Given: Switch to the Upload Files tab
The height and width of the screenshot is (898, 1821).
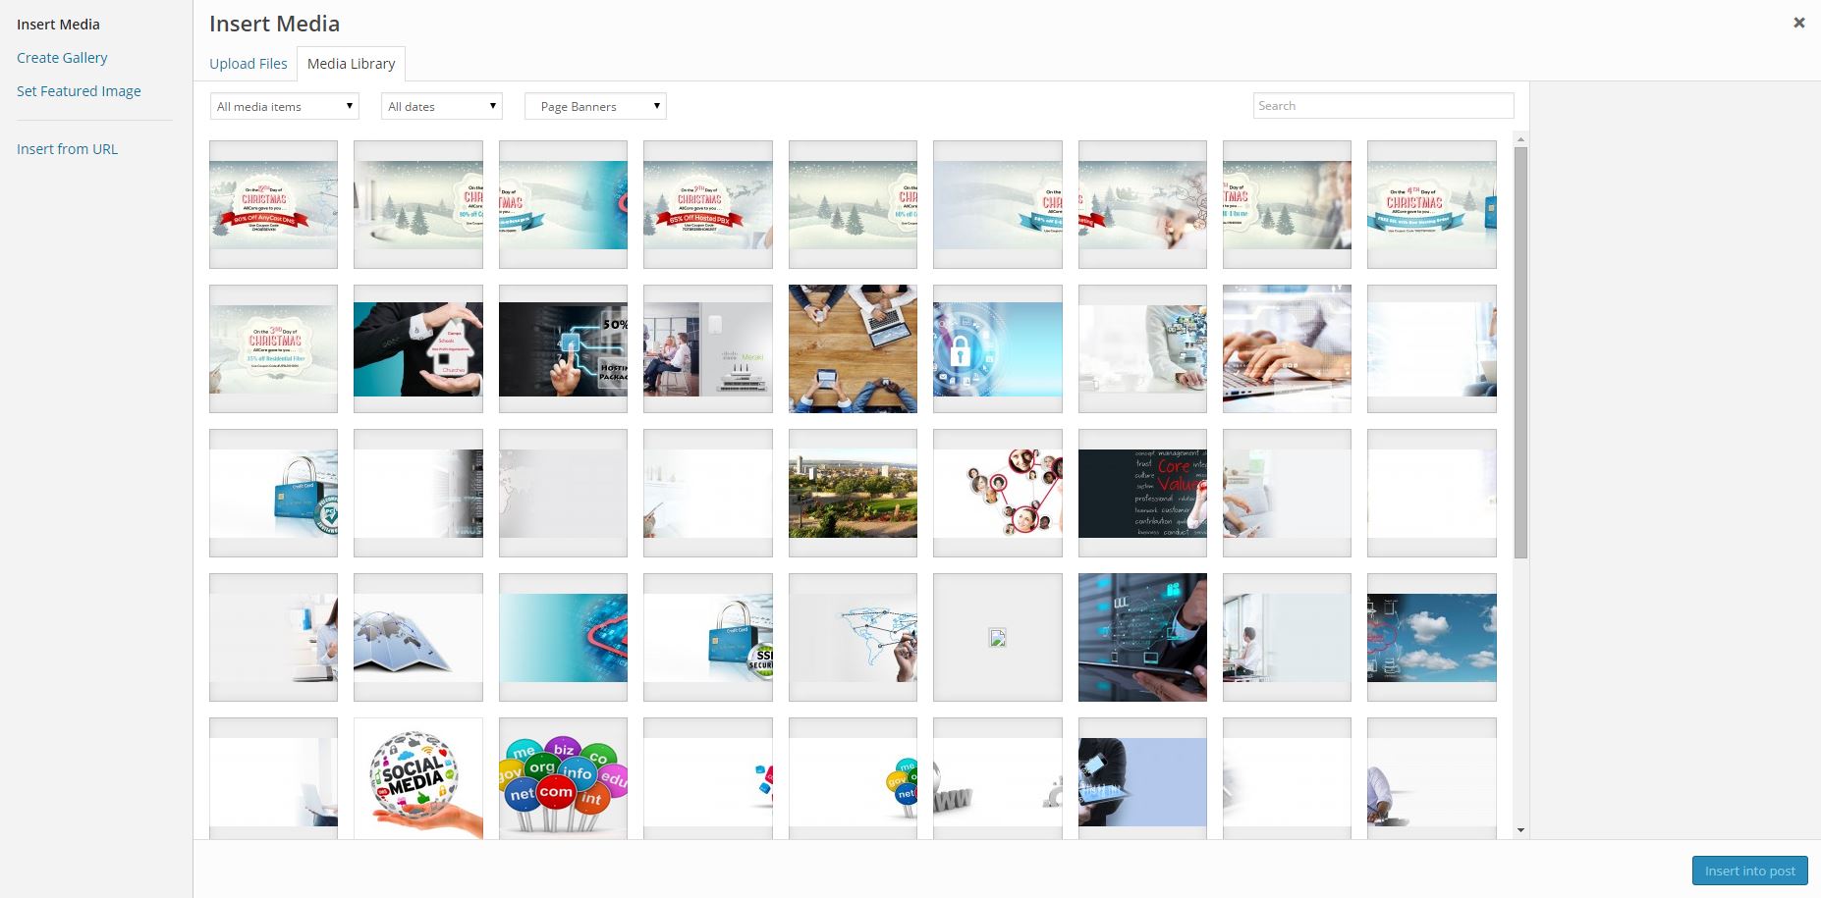Looking at the screenshot, I should [x=248, y=64].
